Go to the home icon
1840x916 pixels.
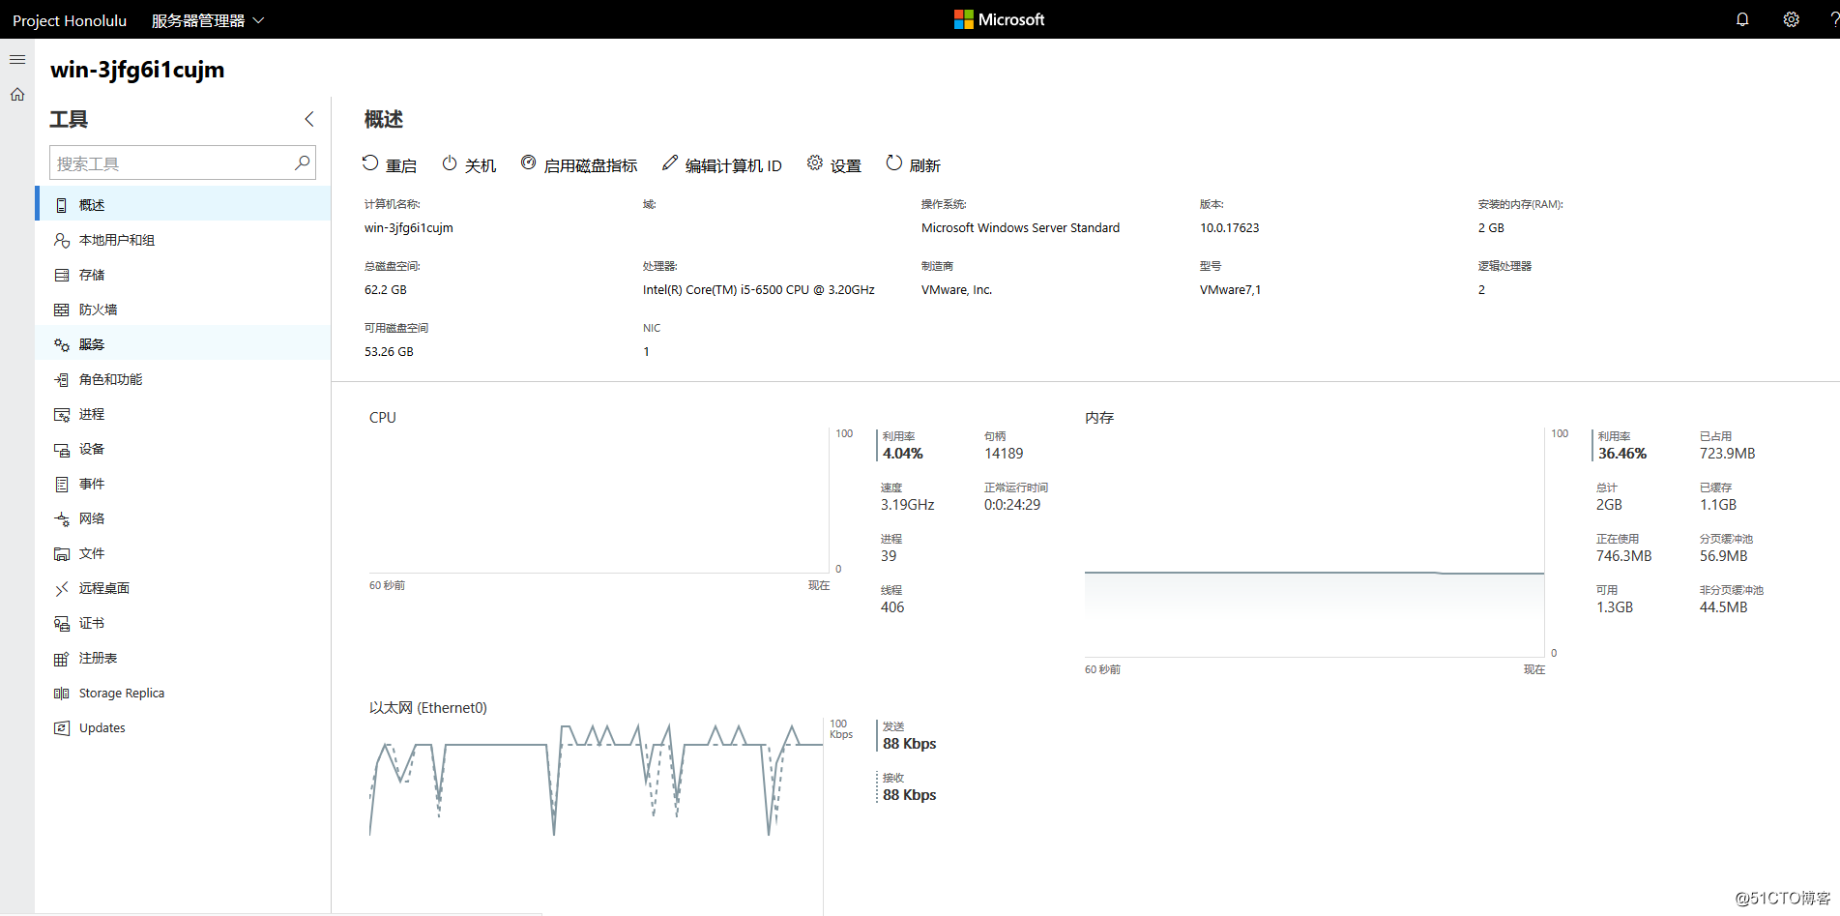click(17, 95)
